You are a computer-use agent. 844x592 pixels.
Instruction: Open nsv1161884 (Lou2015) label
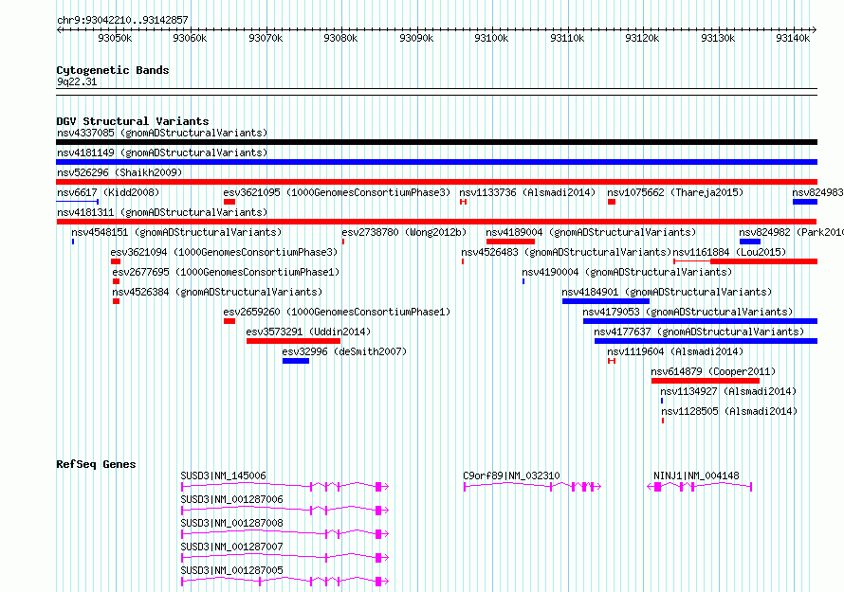729,252
